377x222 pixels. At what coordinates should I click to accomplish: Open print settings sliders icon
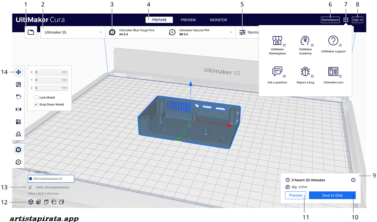242,32
